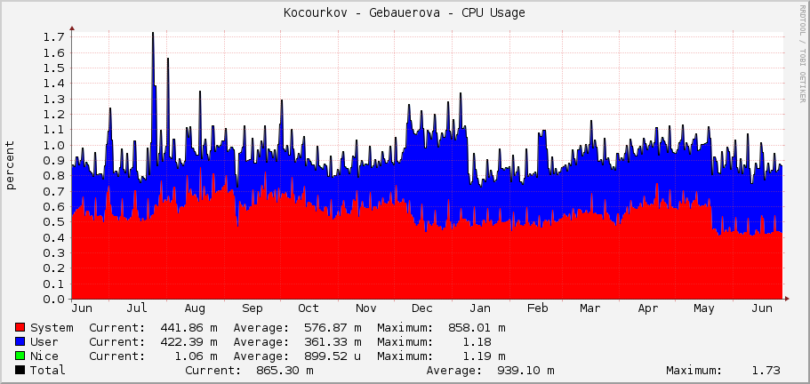810x384 pixels.
Task: Click the blue User legend swatch
Action: tap(20, 341)
